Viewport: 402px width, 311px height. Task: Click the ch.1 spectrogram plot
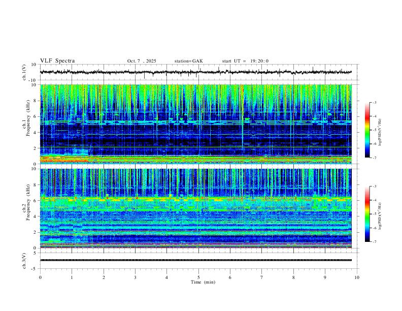click(x=196, y=124)
